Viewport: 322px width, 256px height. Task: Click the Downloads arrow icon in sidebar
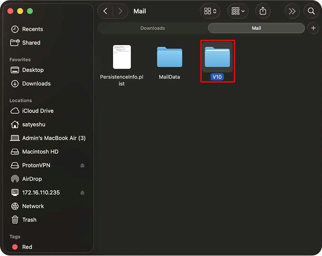15,84
